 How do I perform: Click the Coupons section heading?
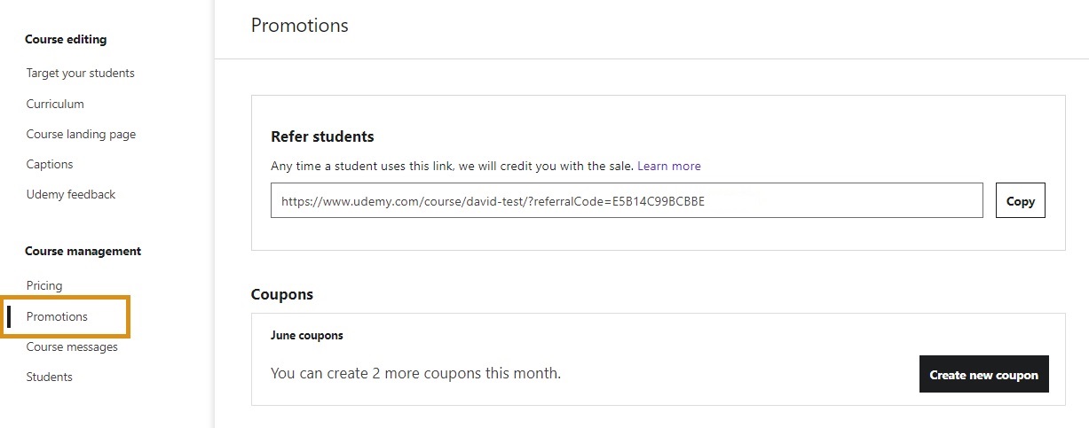(x=282, y=294)
